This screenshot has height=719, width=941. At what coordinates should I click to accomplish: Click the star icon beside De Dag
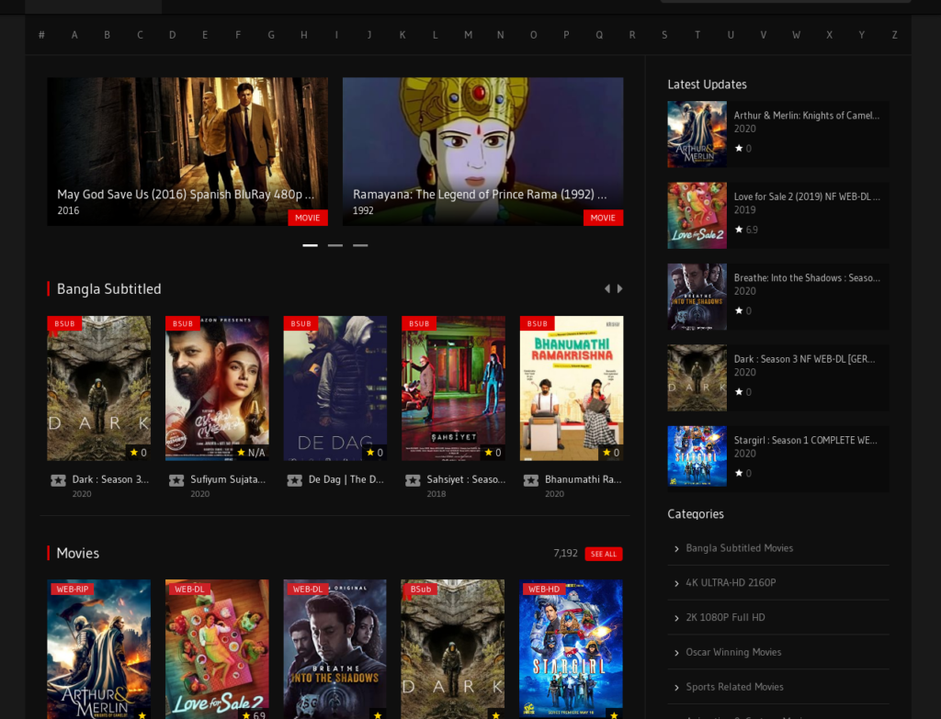click(x=295, y=480)
